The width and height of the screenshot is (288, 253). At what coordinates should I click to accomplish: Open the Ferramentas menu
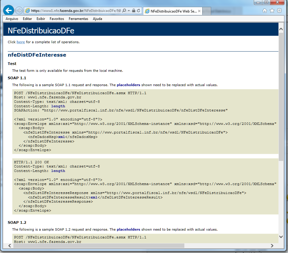coord(78,19)
